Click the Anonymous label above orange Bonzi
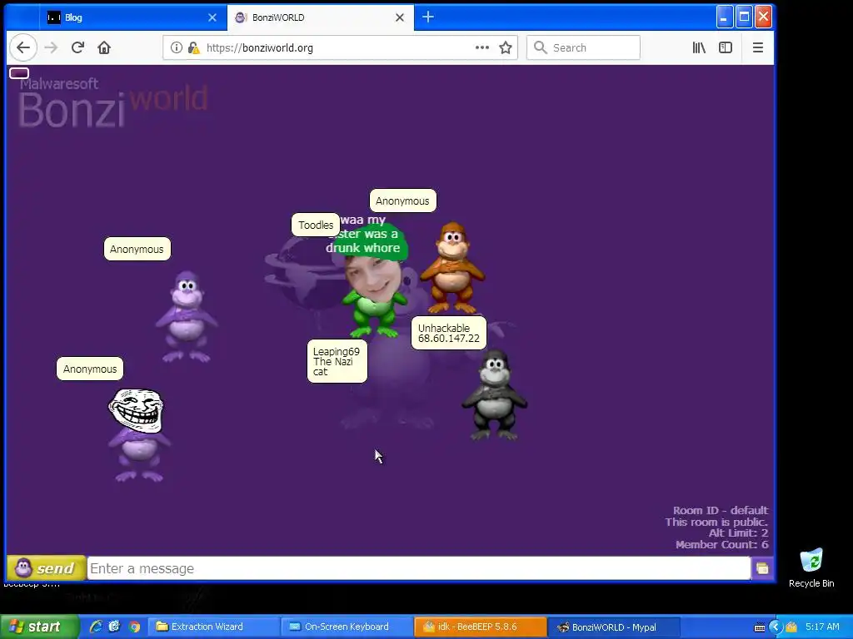 (x=402, y=201)
